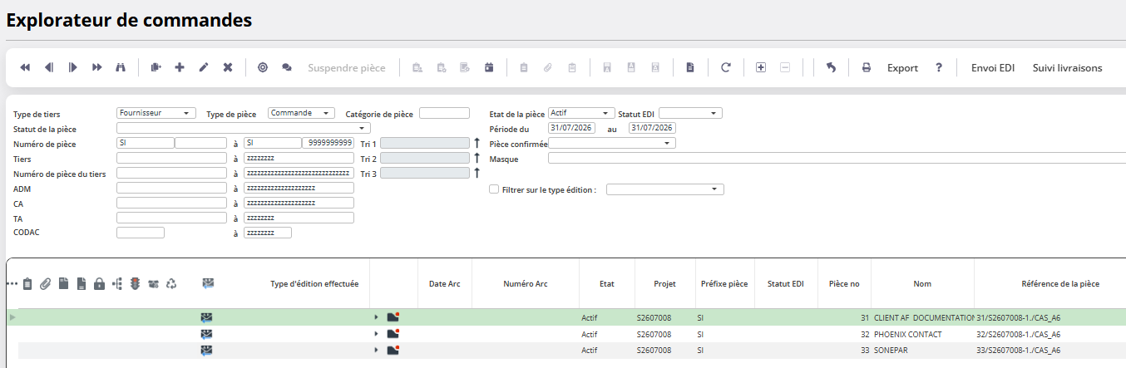Click the target circle toolbar icon
The width and height of the screenshot is (1126, 368).
pyautogui.click(x=263, y=67)
